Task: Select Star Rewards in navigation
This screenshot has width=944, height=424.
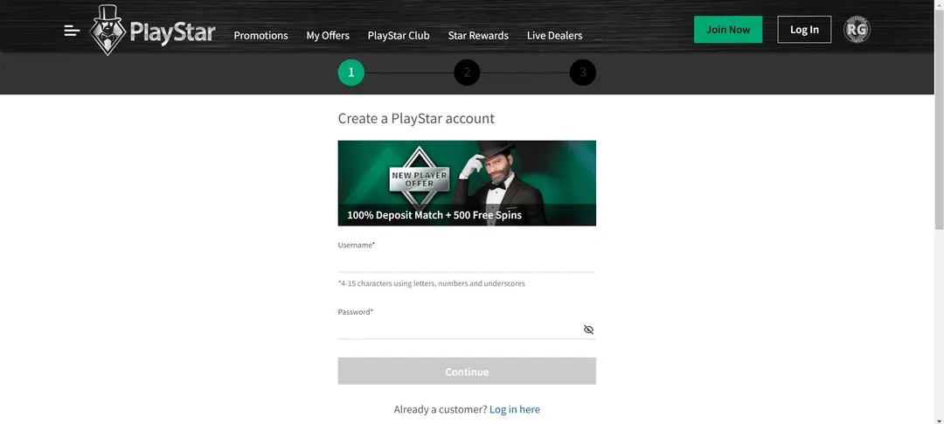Action: pyautogui.click(x=478, y=36)
